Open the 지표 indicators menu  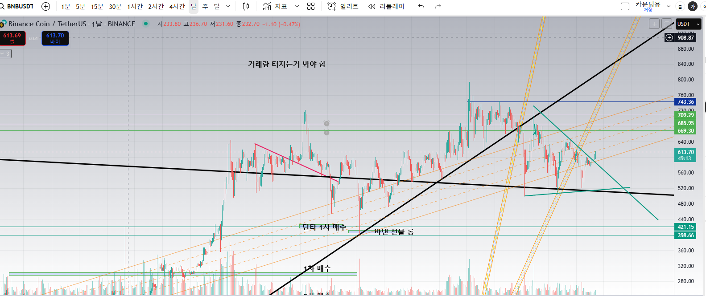point(275,6)
